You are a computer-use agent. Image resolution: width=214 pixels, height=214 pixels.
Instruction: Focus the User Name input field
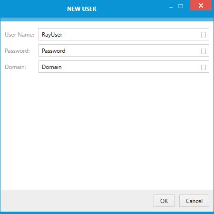(124, 34)
